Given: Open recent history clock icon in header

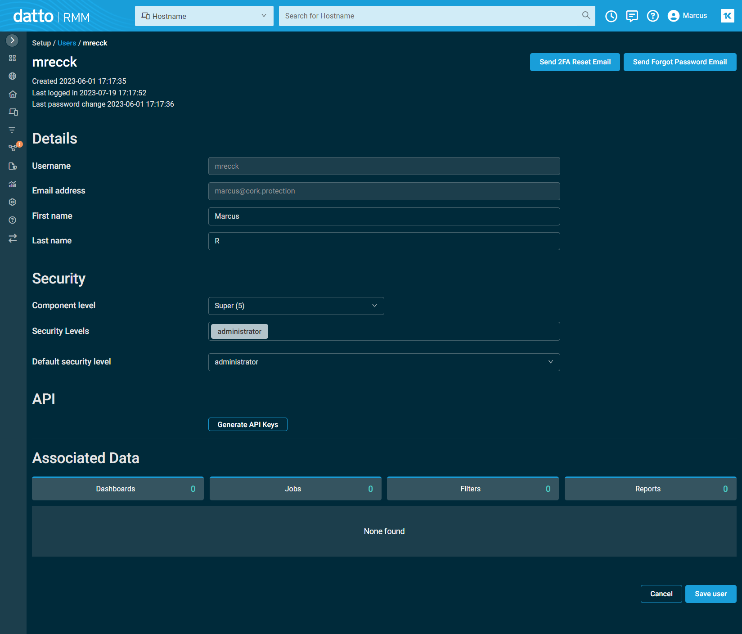Looking at the screenshot, I should 611,16.
